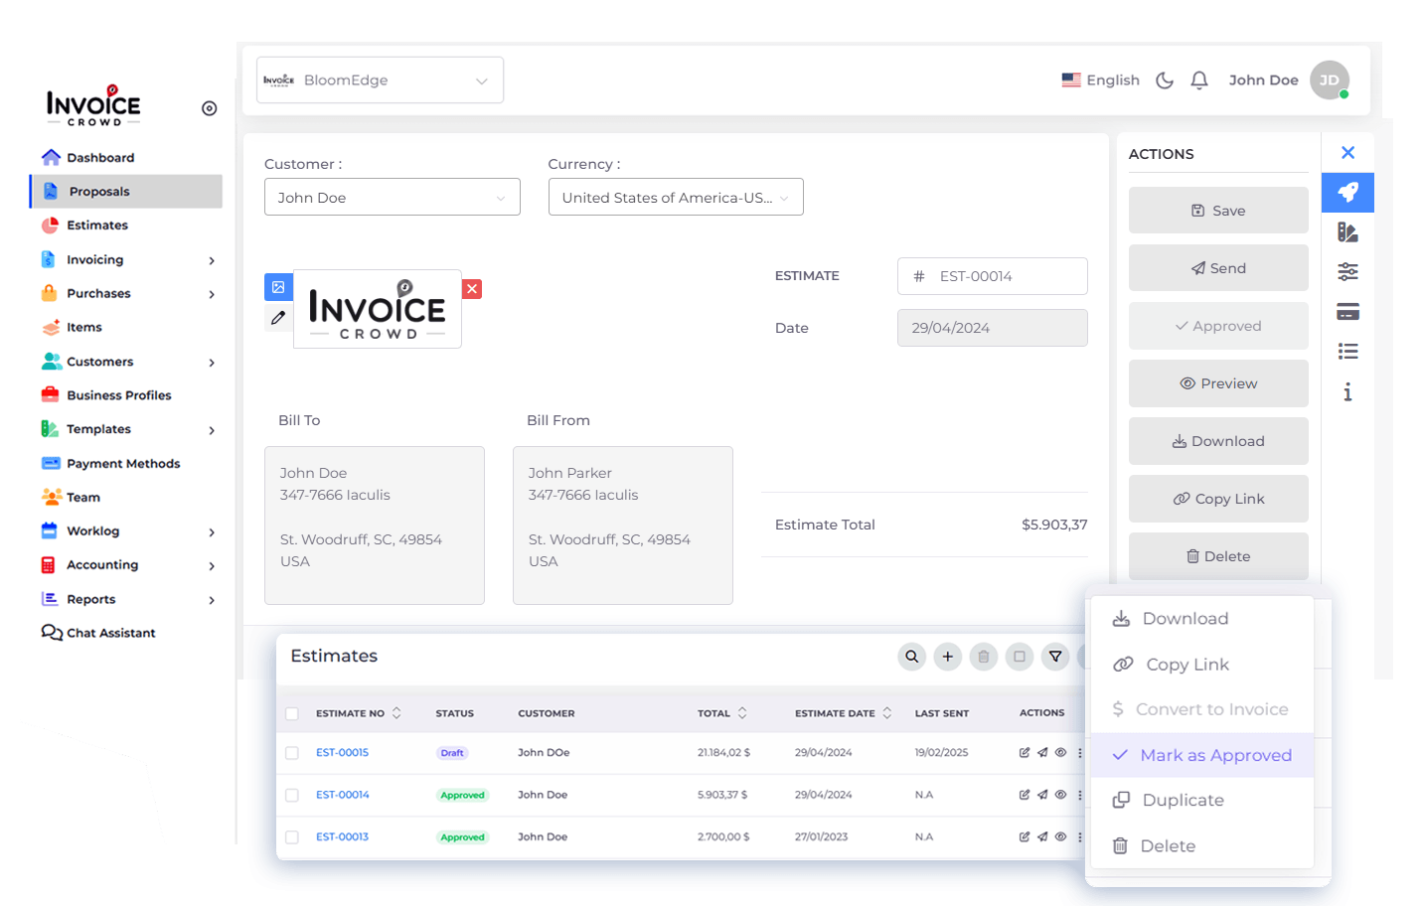Add new estimate with plus icon
1423x906 pixels.
coord(948,657)
